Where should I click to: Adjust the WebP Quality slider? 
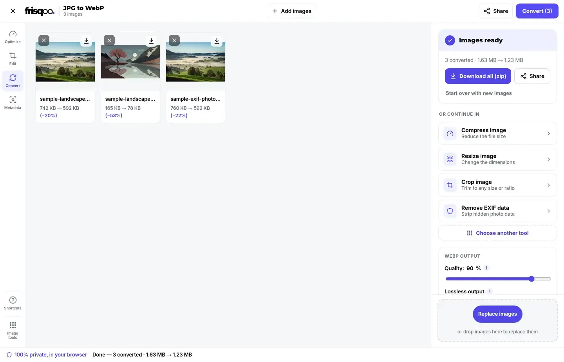click(498, 279)
